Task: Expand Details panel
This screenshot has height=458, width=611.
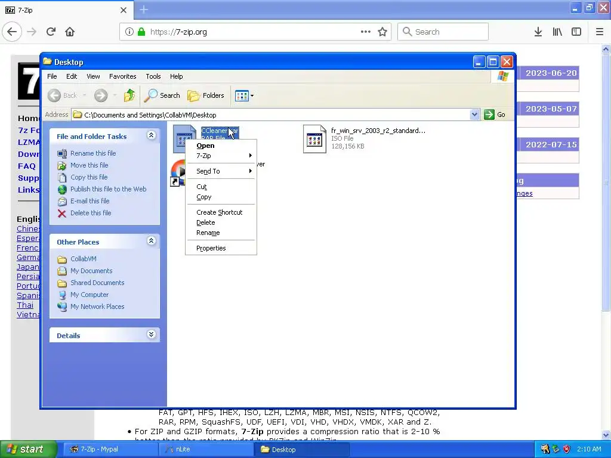Action: (151, 335)
